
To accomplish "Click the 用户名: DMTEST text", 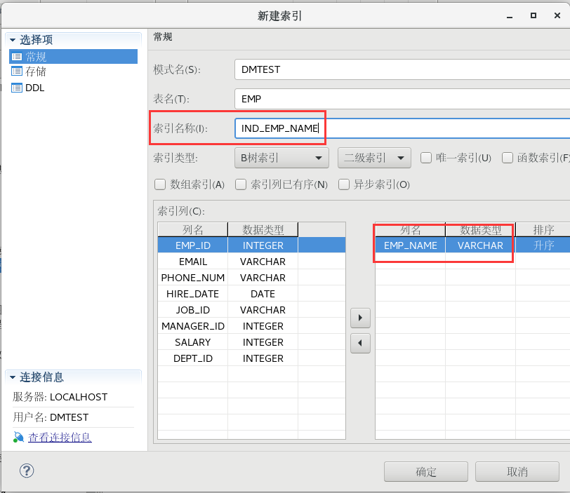I will [x=51, y=417].
